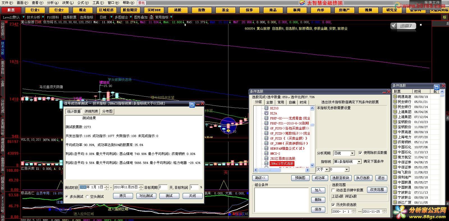Switch to 分布图 tab
Image resolution: width=449 pixels, height=221 pixels.
coord(107,111)
